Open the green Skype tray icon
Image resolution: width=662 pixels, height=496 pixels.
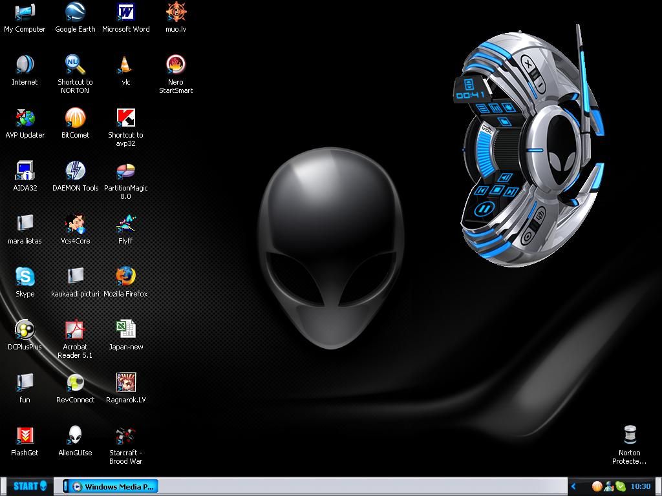(620, 486)
